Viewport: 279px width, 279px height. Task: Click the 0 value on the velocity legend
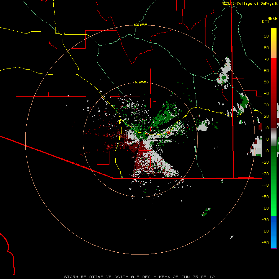click(268, 139)
